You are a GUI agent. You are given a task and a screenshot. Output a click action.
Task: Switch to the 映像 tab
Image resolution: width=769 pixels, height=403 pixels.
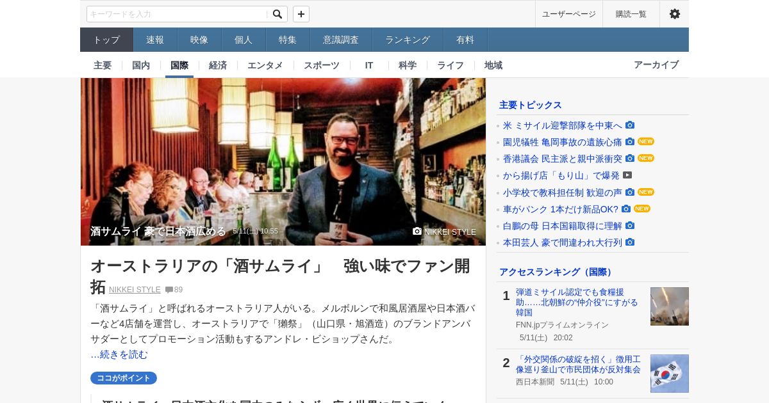tap(199, 40)
